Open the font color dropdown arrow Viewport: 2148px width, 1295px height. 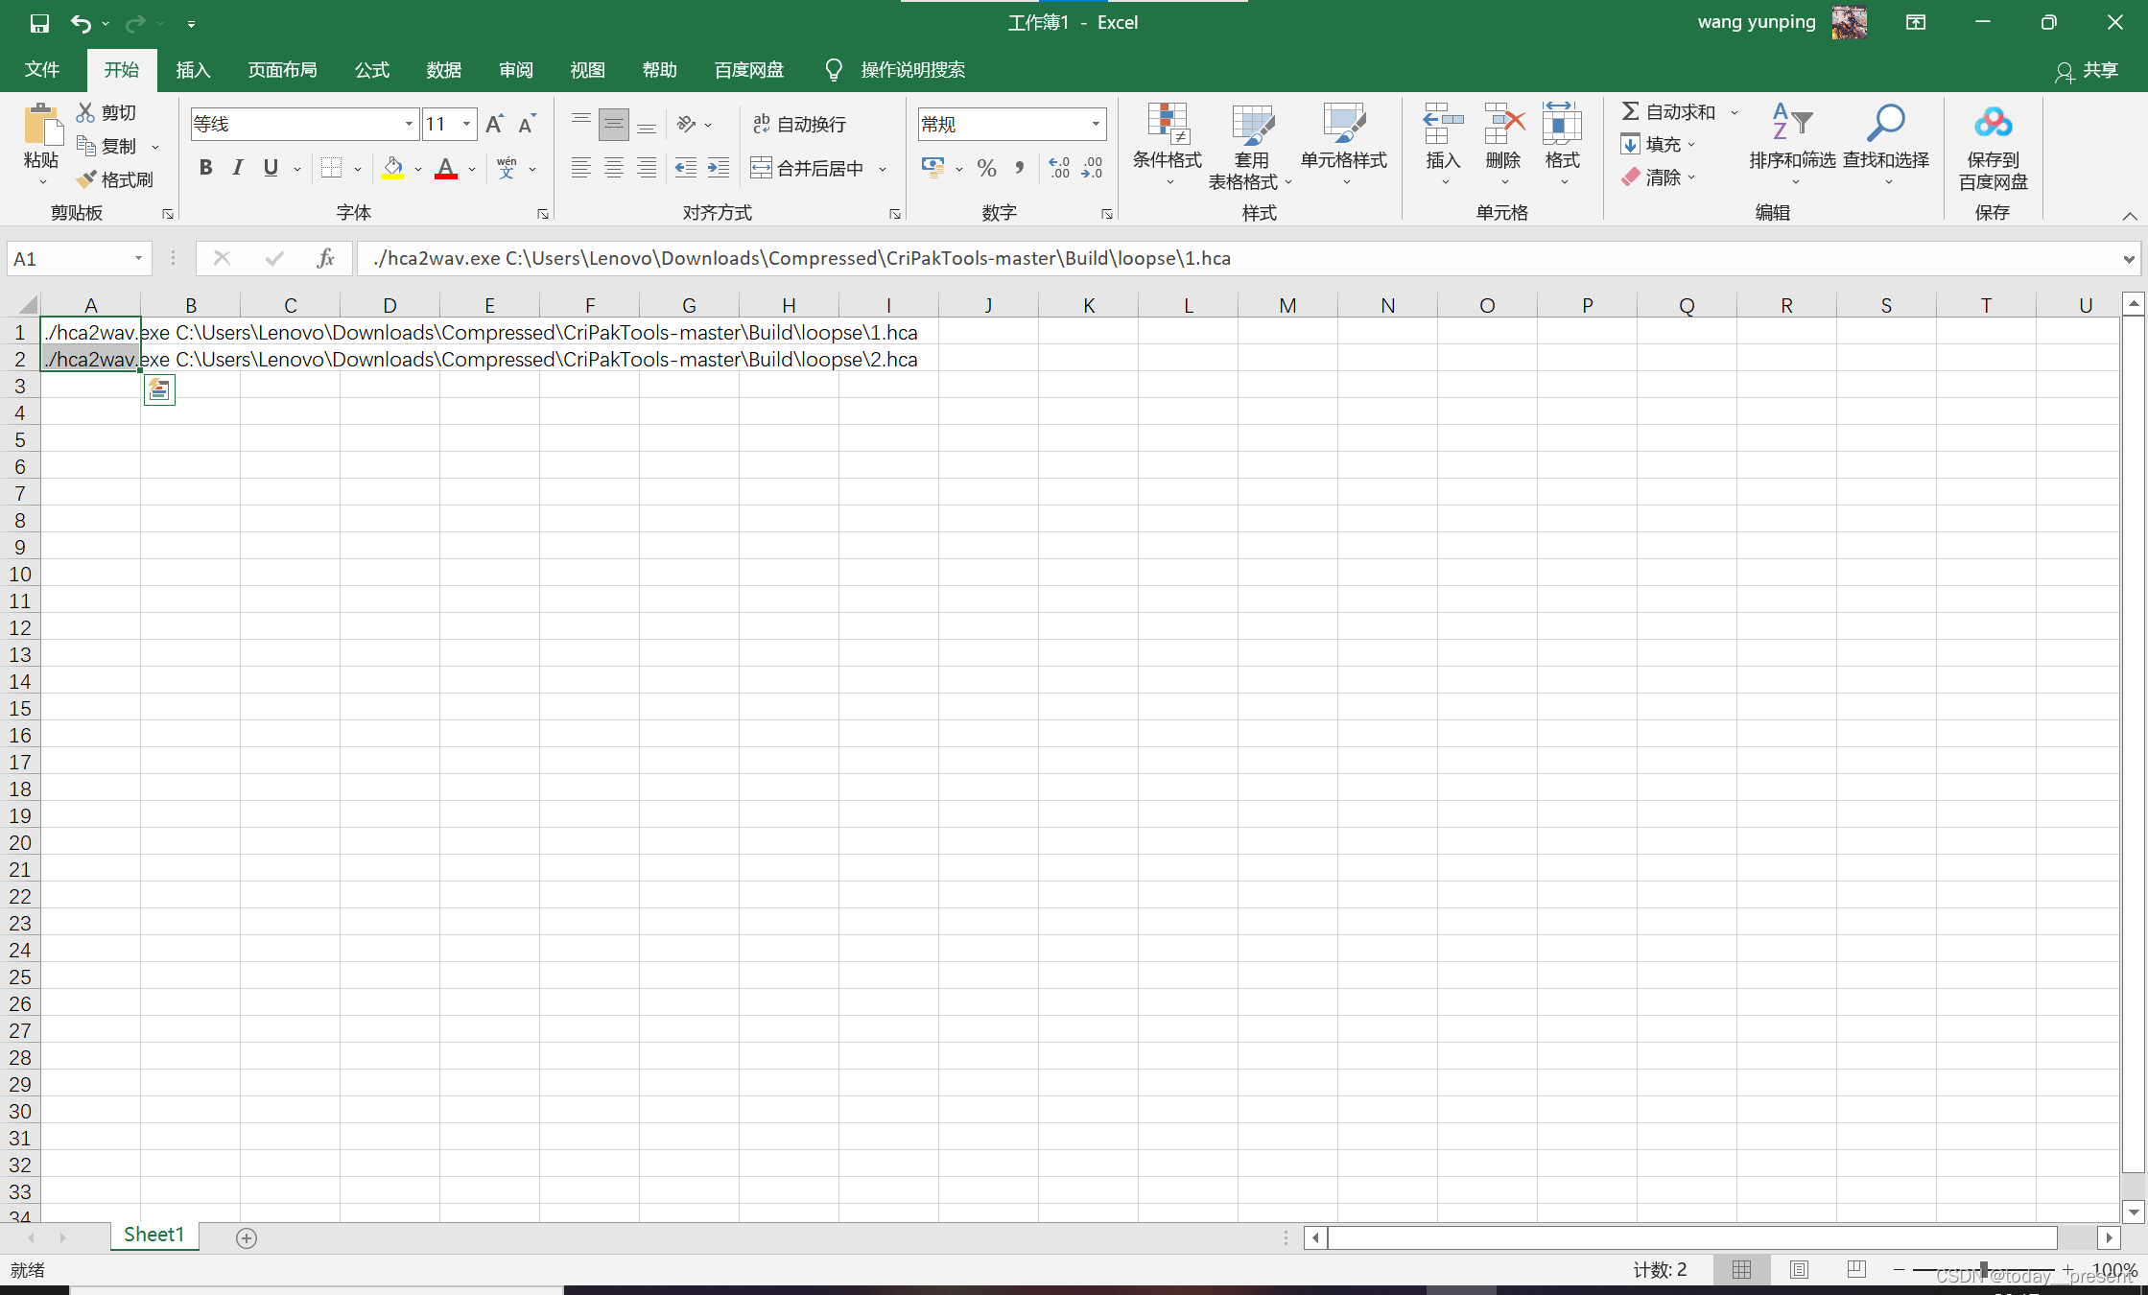(472, 169)
